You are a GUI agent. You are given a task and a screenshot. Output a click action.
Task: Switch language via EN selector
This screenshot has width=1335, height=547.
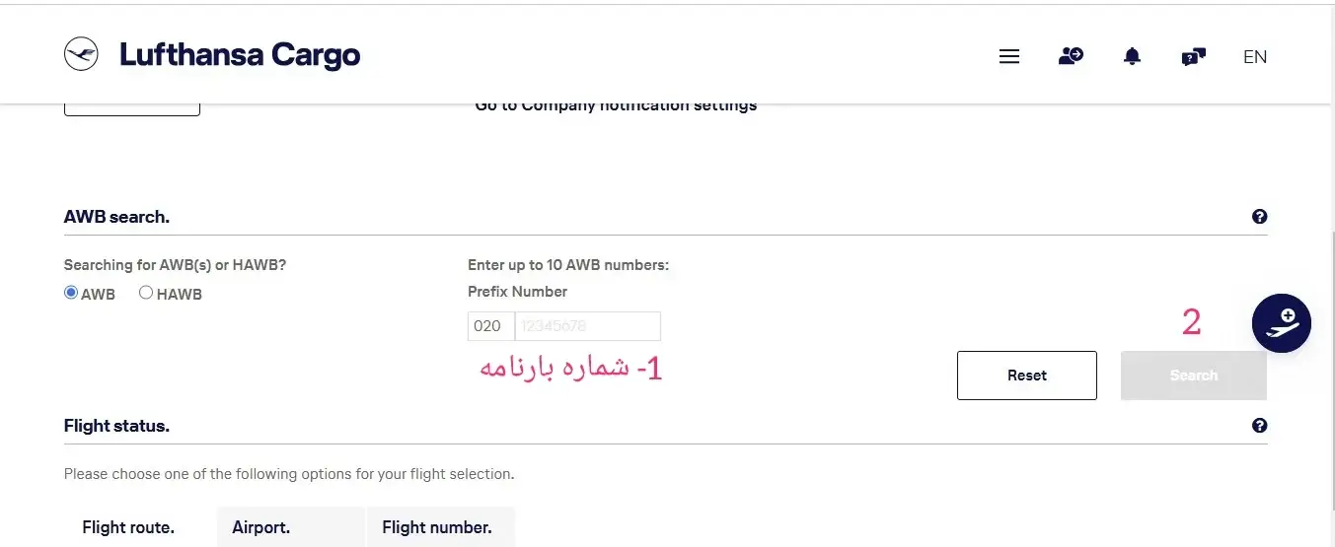coord(1255,57)
